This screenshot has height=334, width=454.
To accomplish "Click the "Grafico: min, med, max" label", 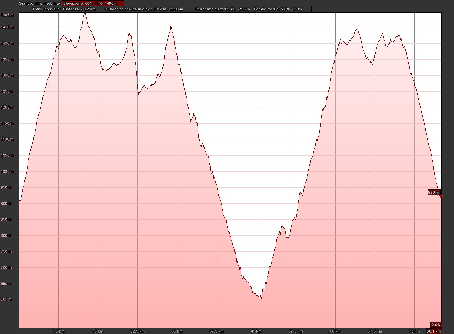I will point(40,3).
